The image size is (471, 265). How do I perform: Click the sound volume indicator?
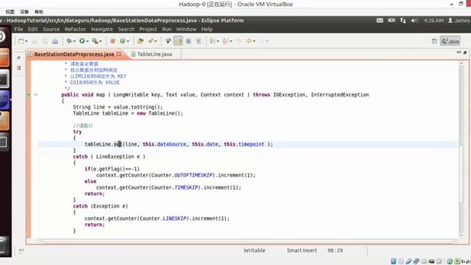click(414, 21)
